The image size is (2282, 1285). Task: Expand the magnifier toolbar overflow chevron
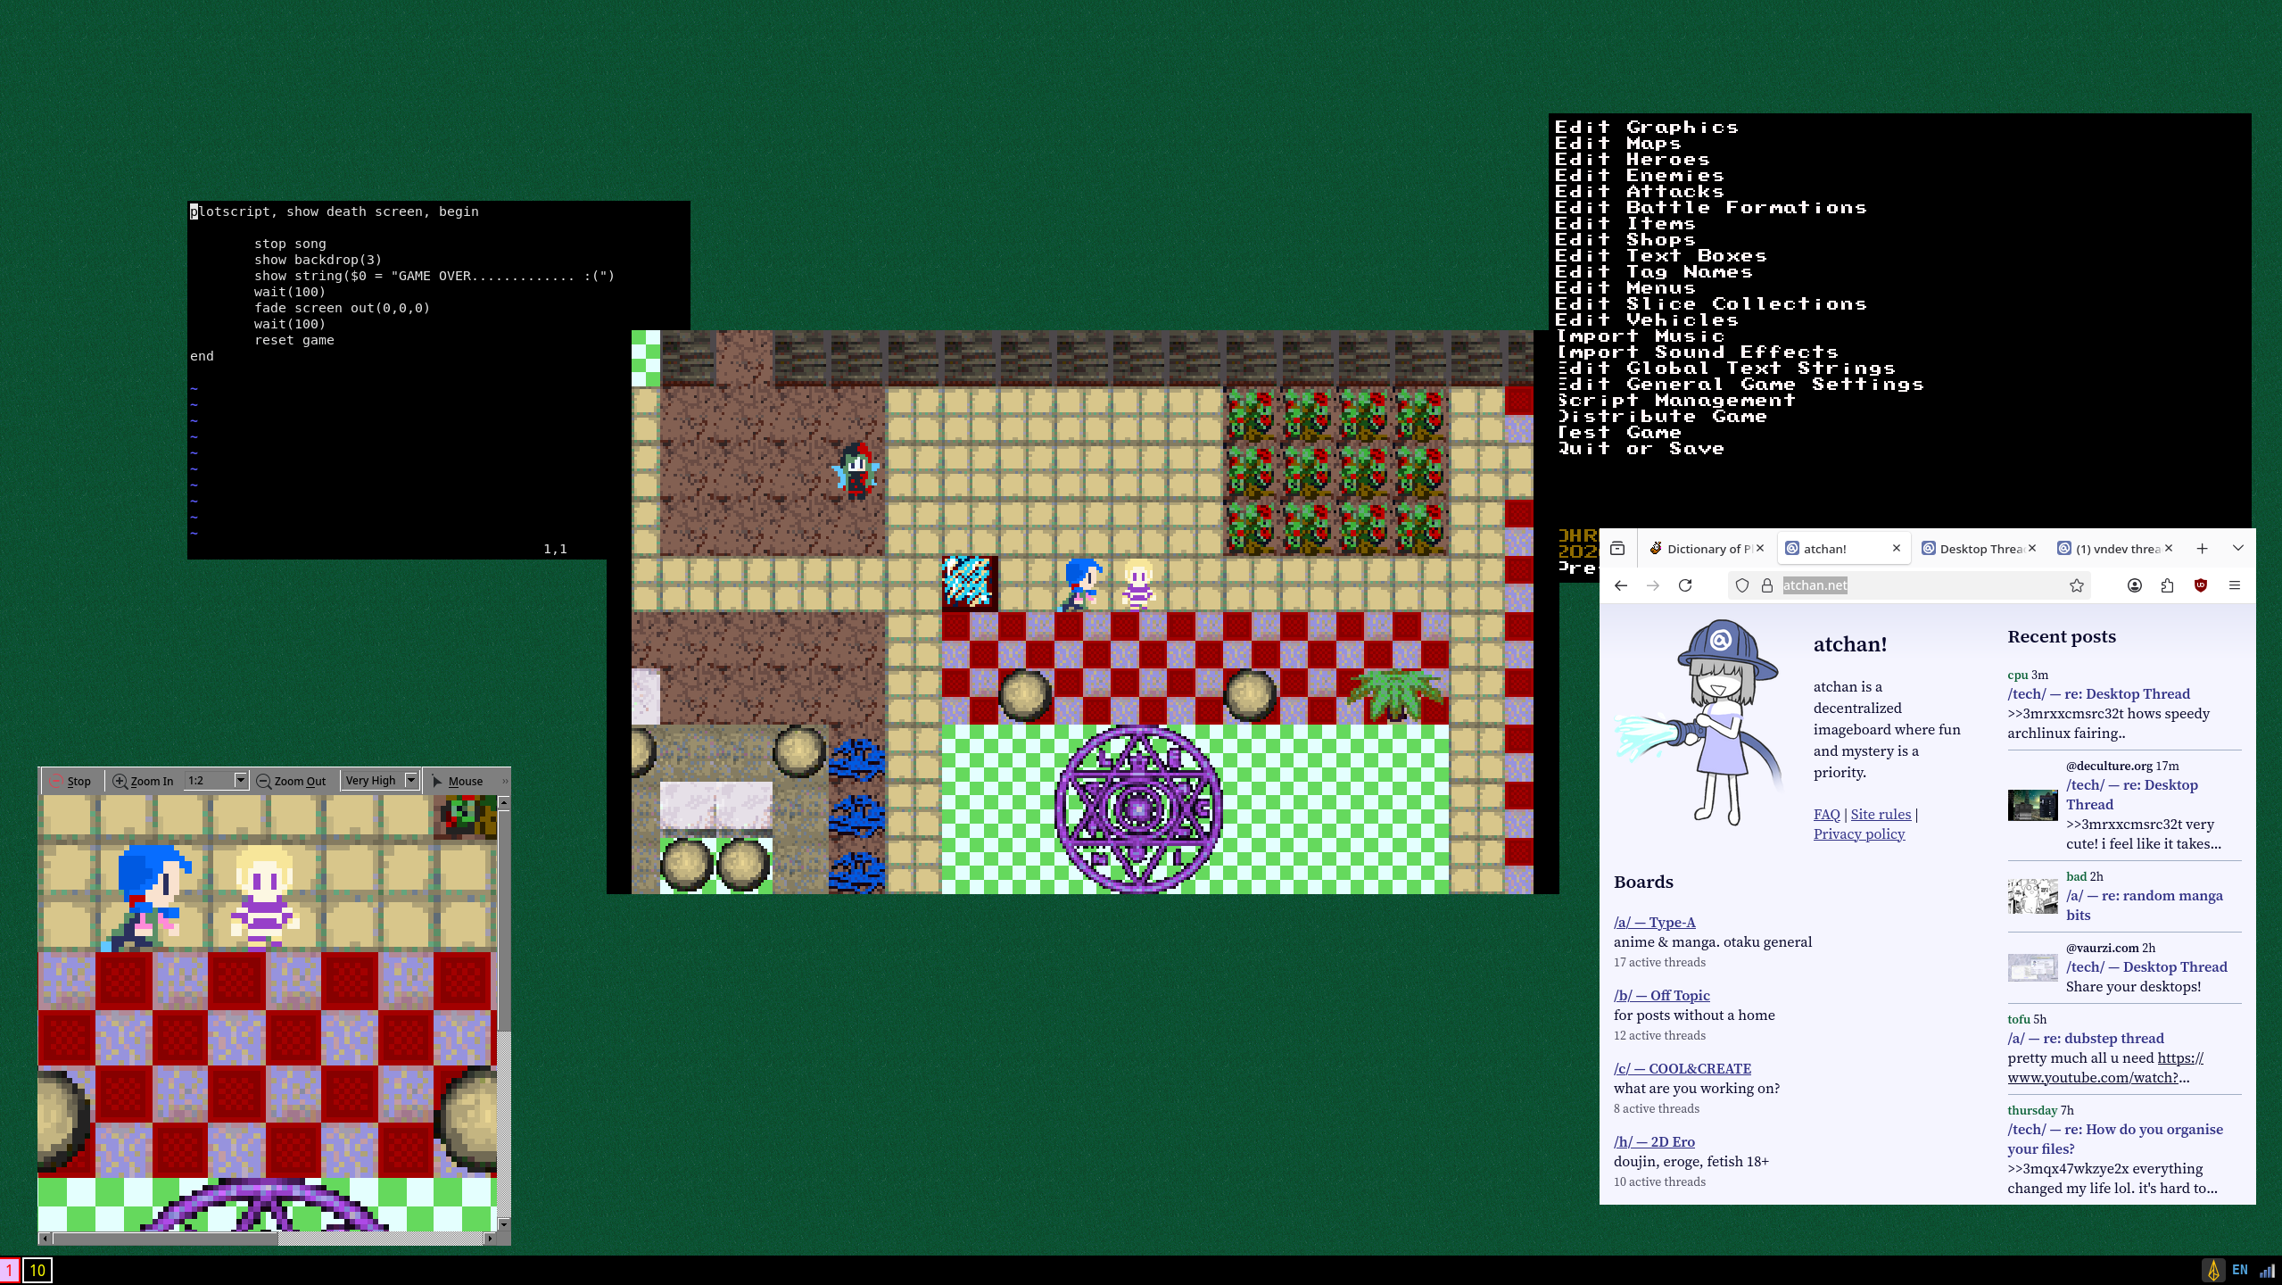[x=505, y=781]
